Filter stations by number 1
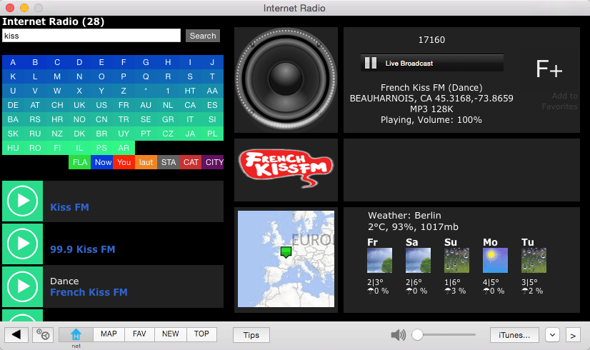 pos(168,91)
